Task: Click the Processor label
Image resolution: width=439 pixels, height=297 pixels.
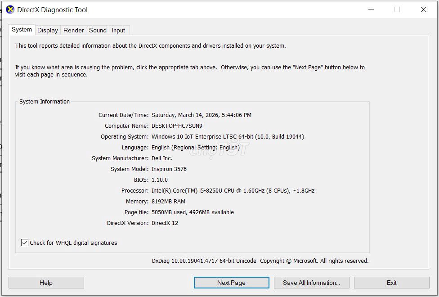Action: point(135,191)
